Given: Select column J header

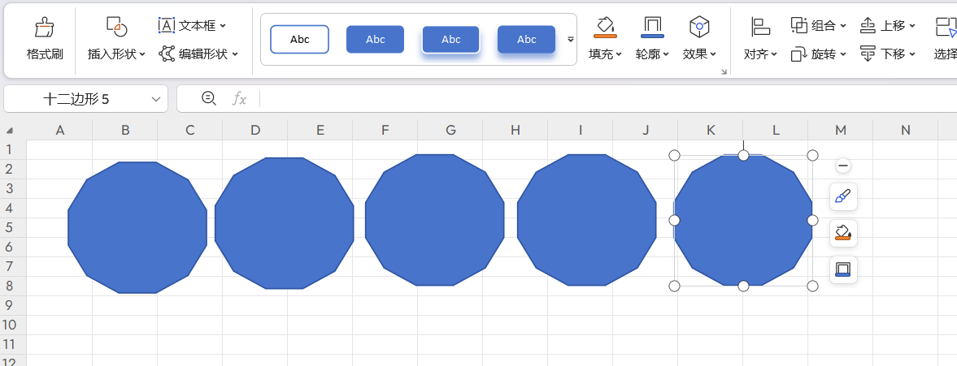Looking at the screenshot, I should click(x=646, y=130).
